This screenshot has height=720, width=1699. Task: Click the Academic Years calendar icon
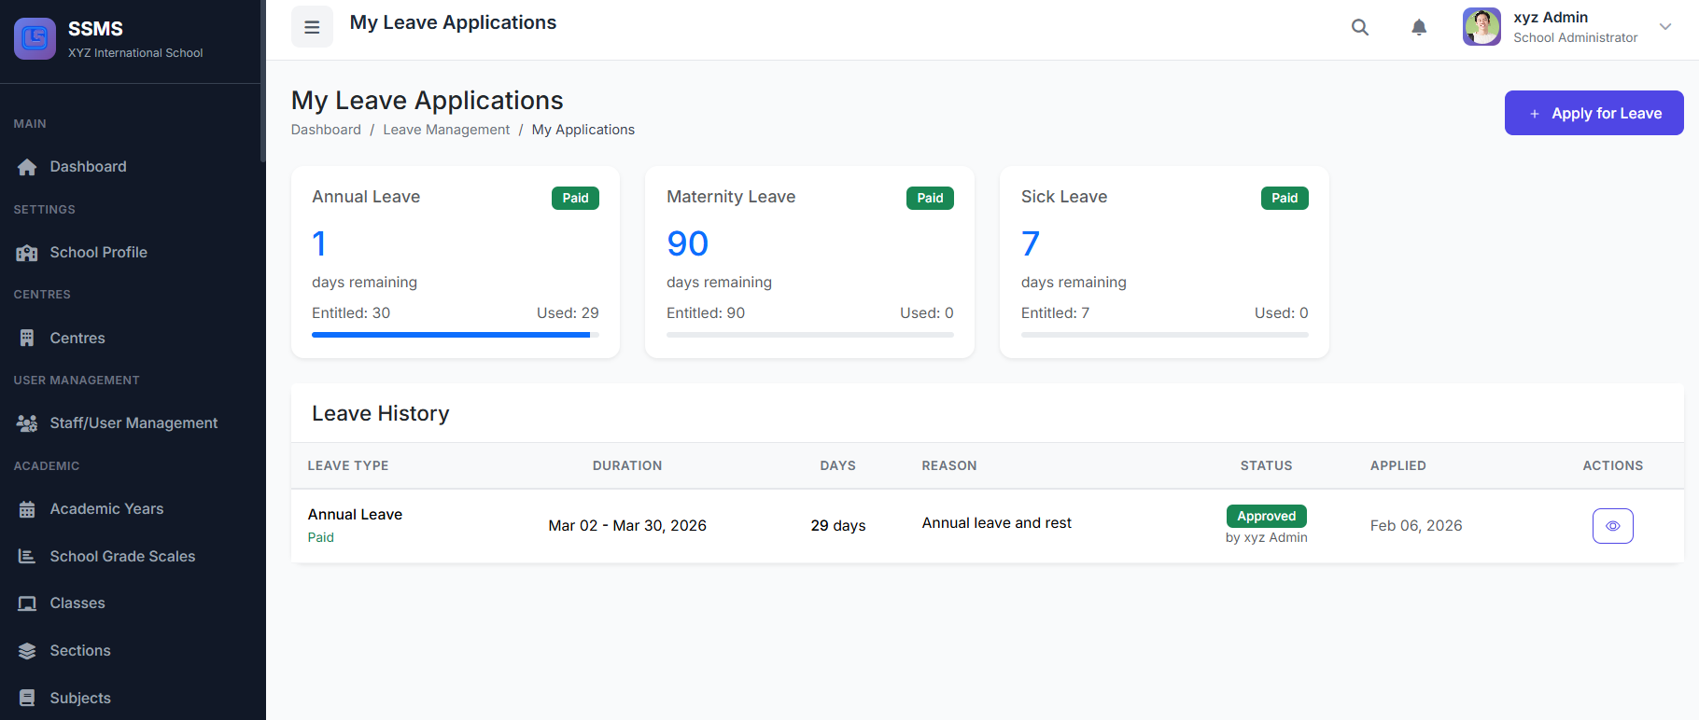27,509
